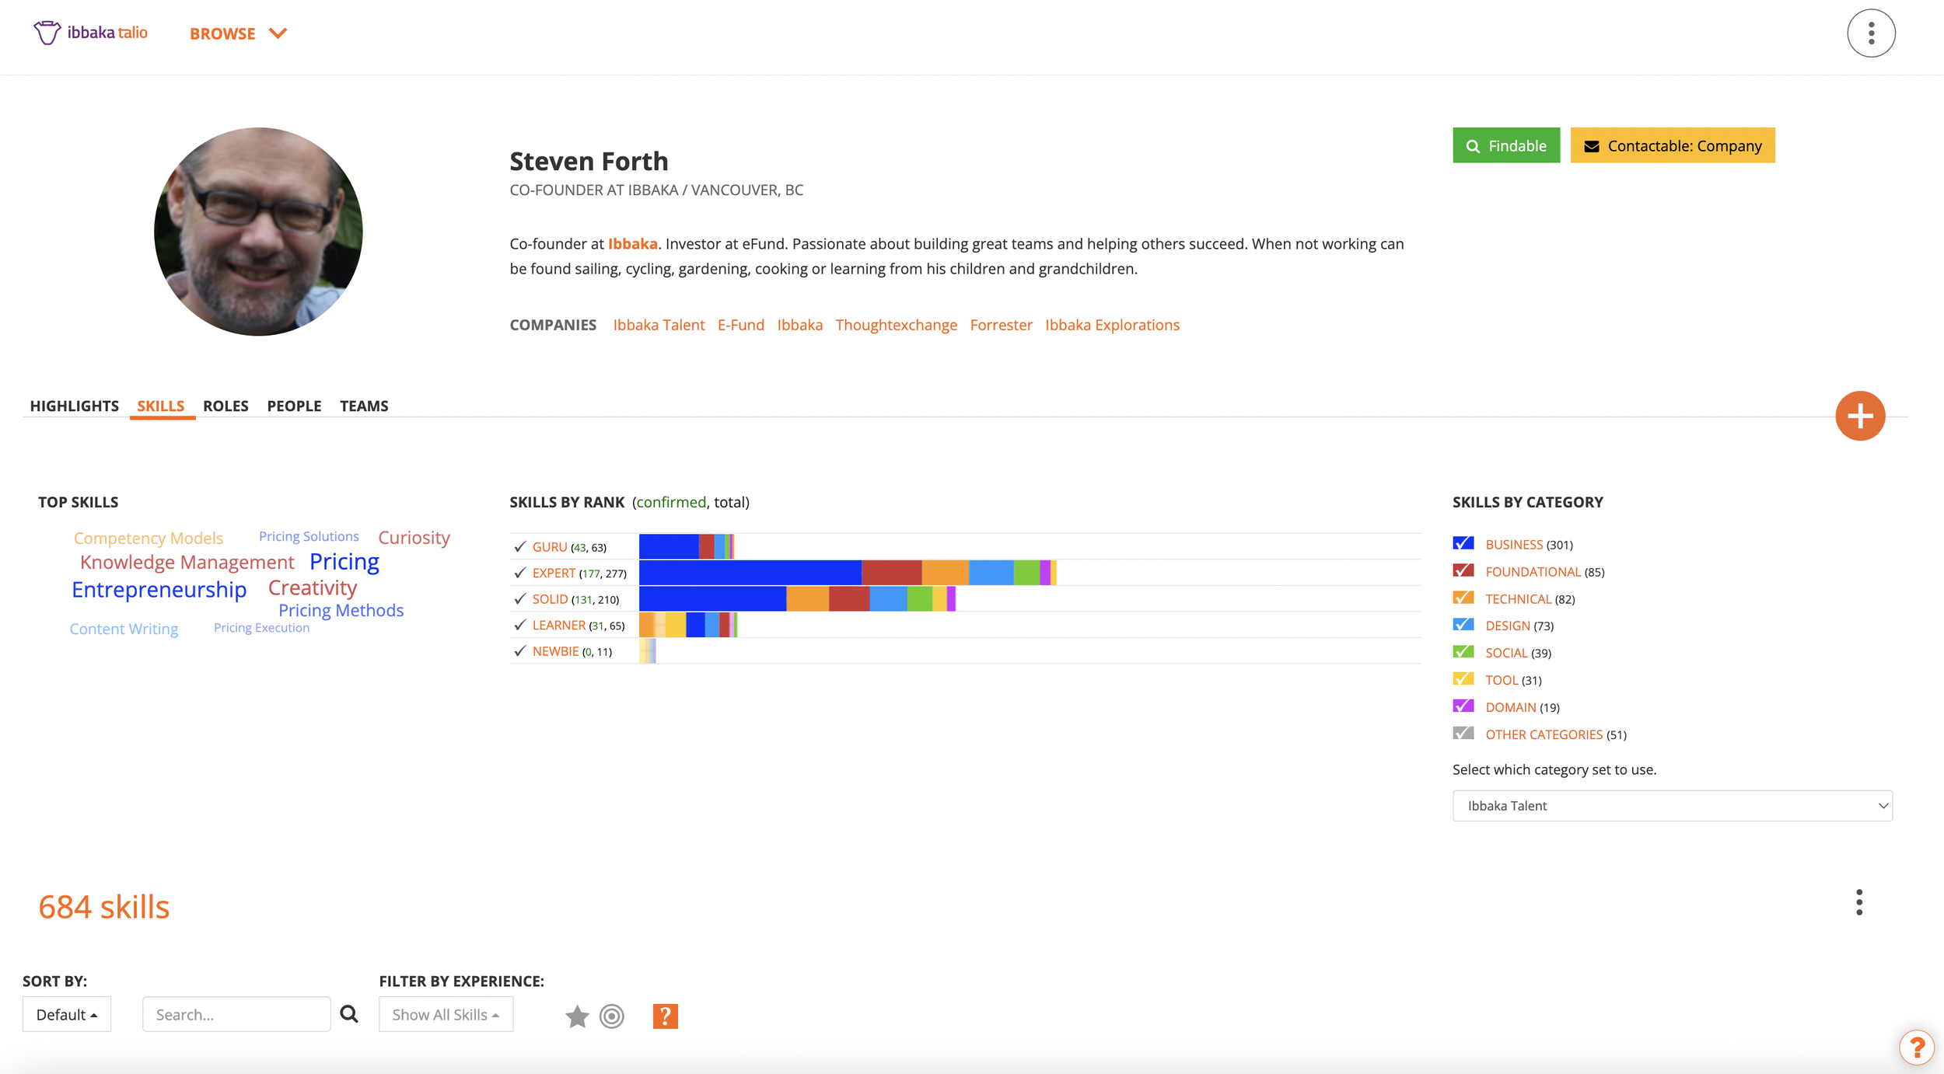1944x1074 pixels.
Task: Open the Forrester company link
Action: 1001,325
